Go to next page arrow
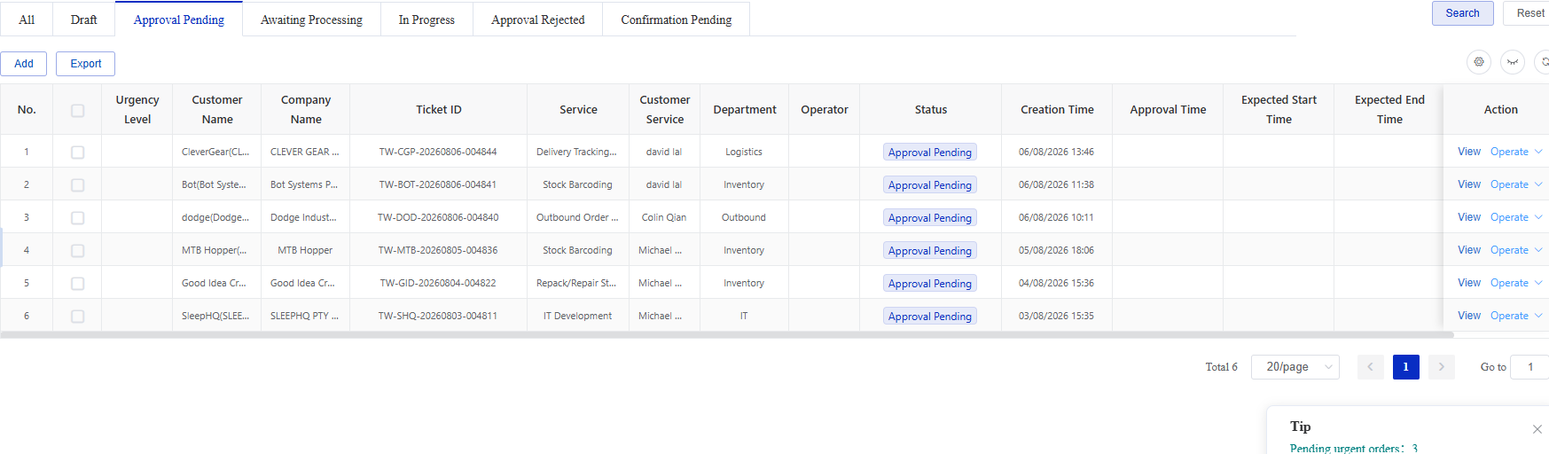 (1441, 367)
